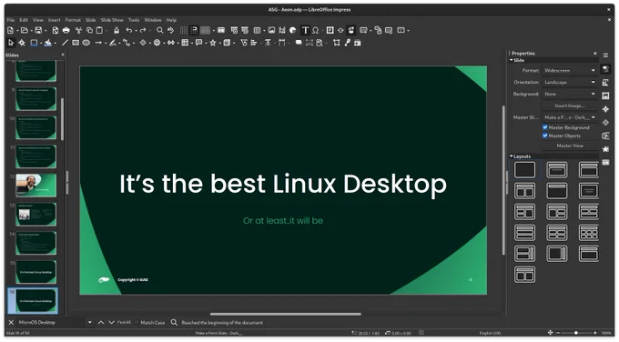Select the arrow Select tool

click(x=11, y=43)
